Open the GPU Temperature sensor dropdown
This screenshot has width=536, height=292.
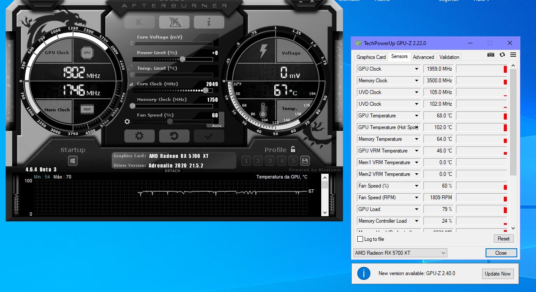pyautogui.click(x=416, y=116)
